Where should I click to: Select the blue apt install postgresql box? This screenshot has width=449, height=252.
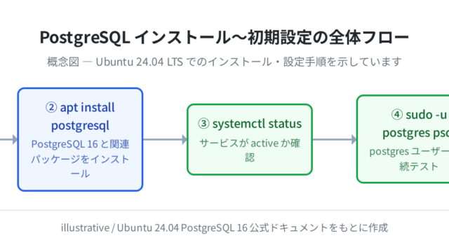coord(80,139)
